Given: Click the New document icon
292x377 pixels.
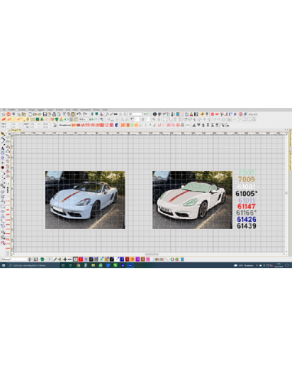Looking at the screenshot, I should click(x=30, y=114).
